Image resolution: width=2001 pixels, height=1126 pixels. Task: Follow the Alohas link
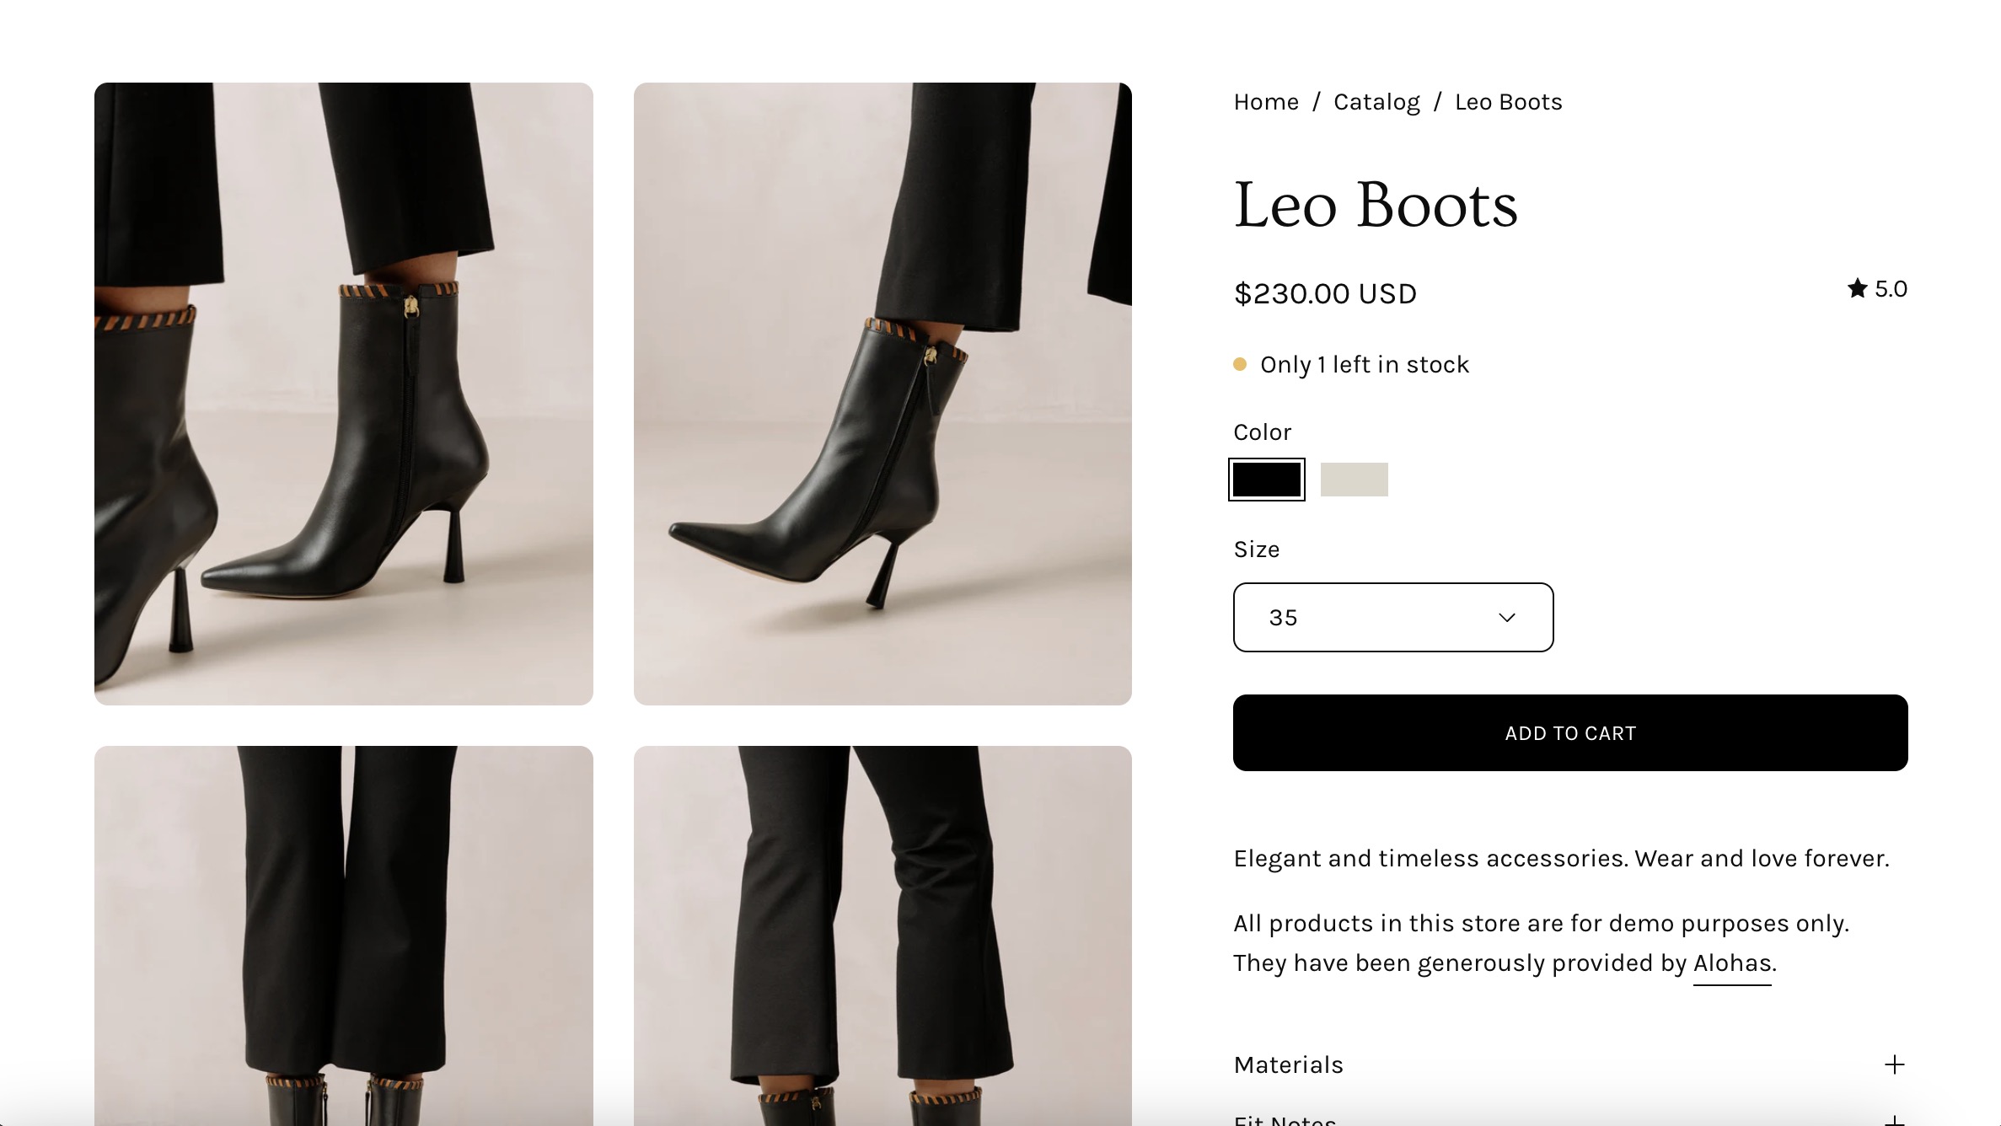tap(1732, 963)
